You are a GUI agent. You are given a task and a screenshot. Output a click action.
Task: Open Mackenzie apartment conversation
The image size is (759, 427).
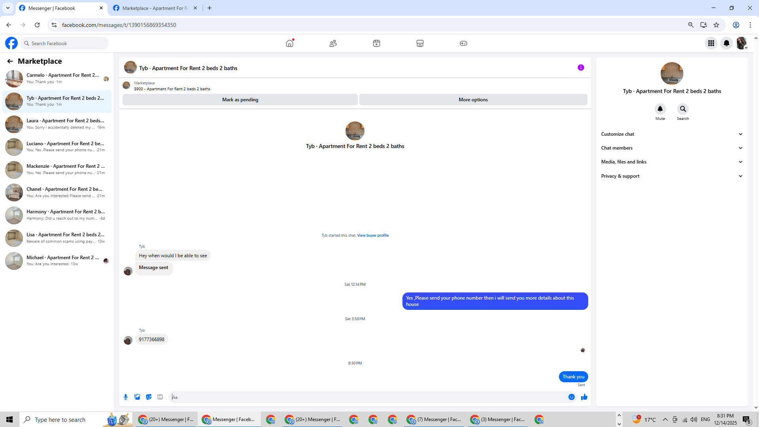pos(57,169)
